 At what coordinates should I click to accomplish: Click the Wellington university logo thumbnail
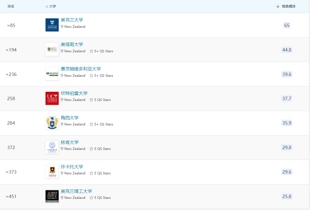coord(52,74)
